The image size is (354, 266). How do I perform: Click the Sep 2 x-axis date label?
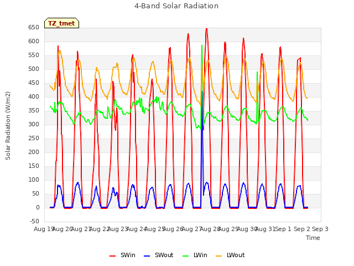(x=301, y=229)
